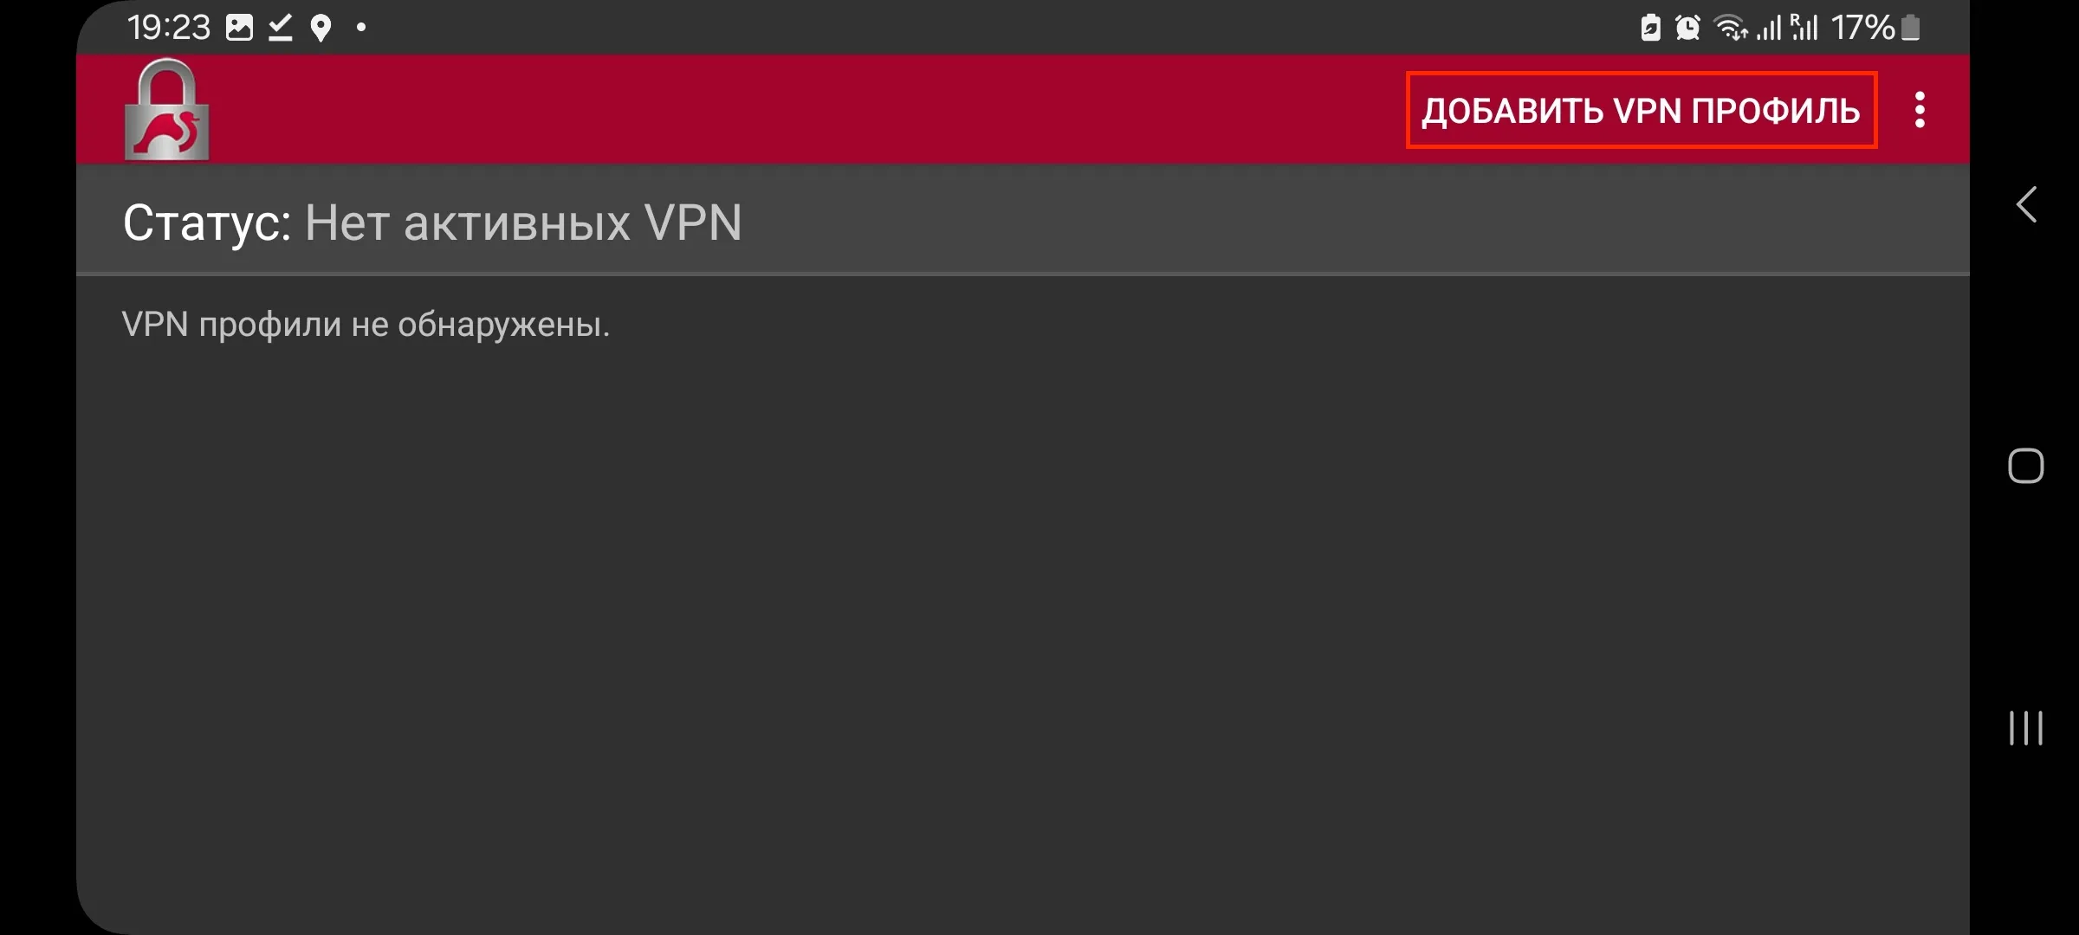Tap the VPN профили не обнаружены message
This screenshot has height=935, width=2079.
[366, 325]
